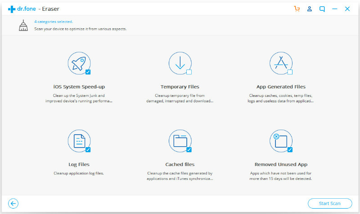Click 'Cleanup application log files.' description

[79, 173]
